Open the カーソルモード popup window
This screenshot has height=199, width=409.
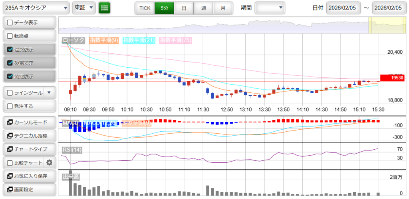click(29, 122)
